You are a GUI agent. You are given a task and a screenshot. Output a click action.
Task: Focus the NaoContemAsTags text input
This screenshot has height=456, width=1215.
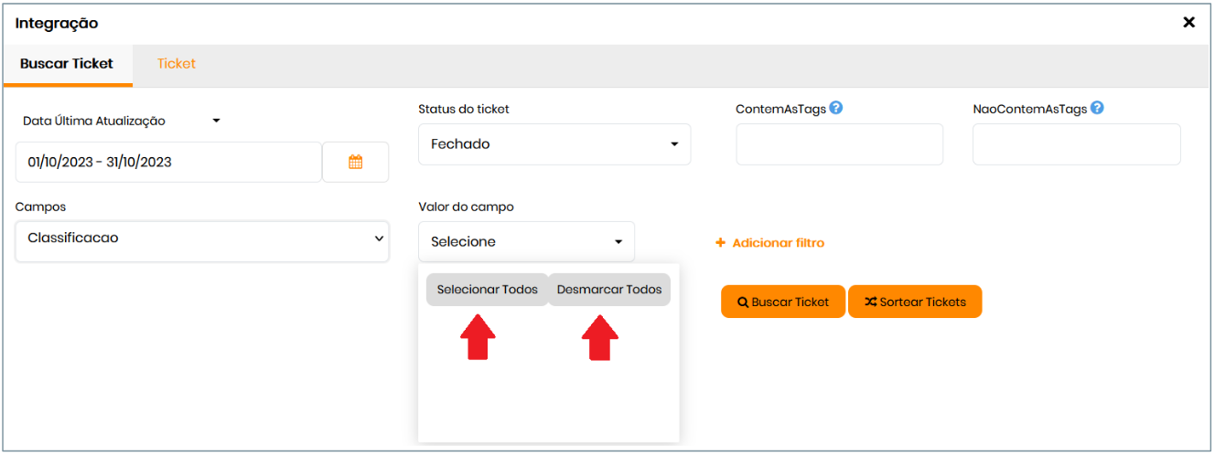[1076, 144]
